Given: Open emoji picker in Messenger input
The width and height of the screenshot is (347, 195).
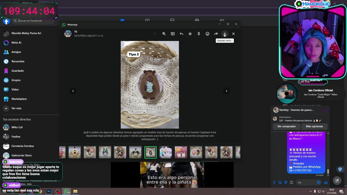Looking at the screenshot, I should click(x=319, y=183).
